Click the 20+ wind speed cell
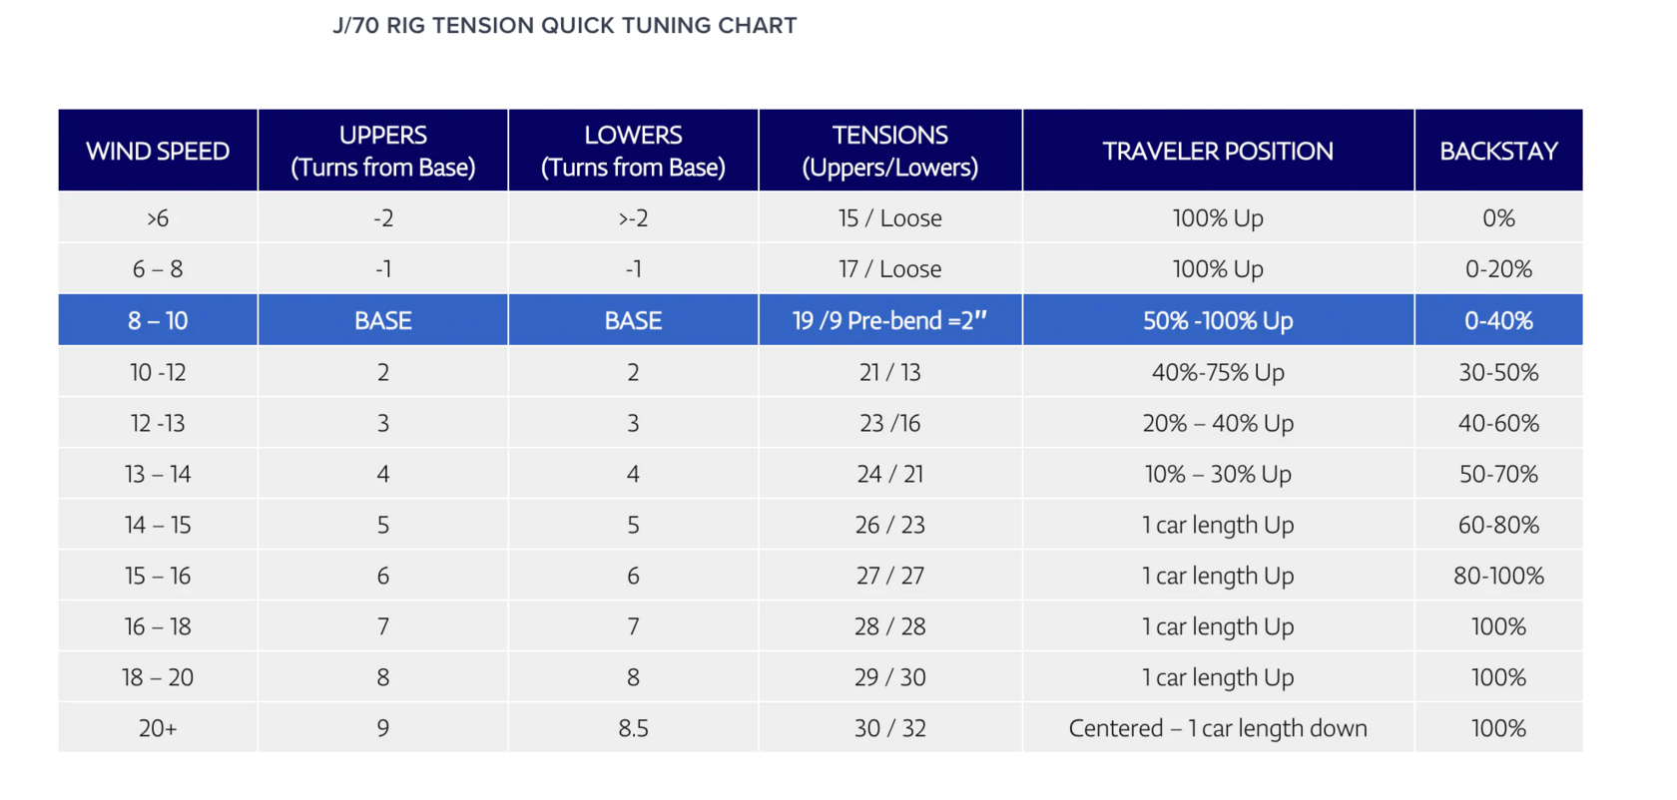Screen dimensions: 1677x800 click(158, 728)
